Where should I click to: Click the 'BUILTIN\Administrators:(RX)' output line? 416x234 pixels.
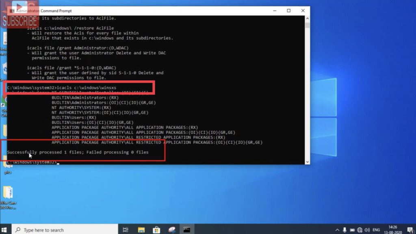click(85, 97)
